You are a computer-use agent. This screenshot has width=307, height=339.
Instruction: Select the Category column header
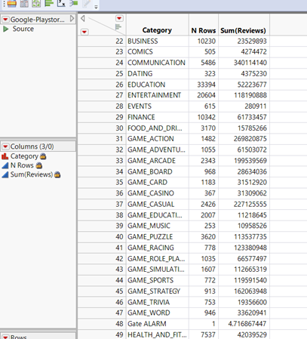click(x=157, y=30)
